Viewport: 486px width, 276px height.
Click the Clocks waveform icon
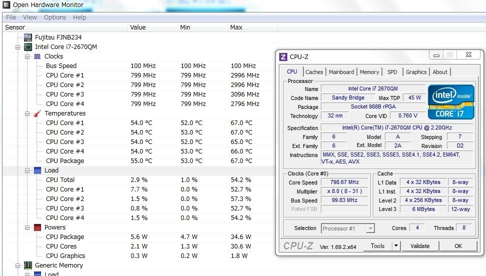click(x=37, y=56)
